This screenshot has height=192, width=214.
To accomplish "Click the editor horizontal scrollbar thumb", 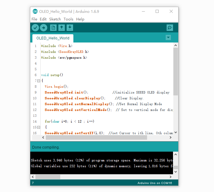I will click(x=96, y=138).
